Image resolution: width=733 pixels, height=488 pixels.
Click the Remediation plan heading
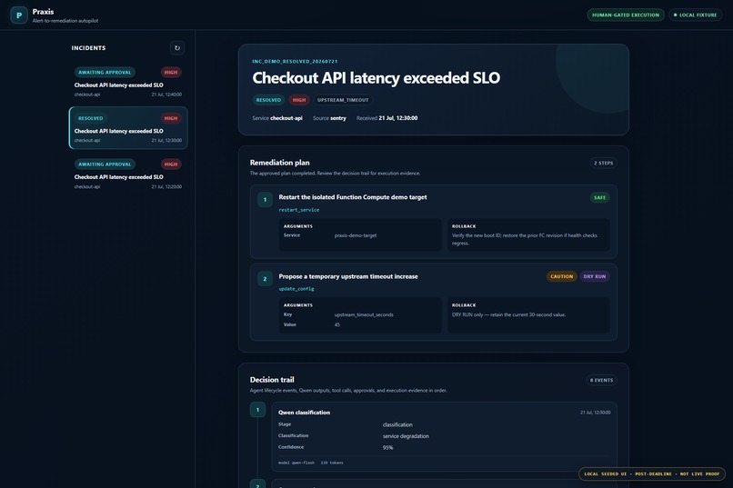pos(279,163)
